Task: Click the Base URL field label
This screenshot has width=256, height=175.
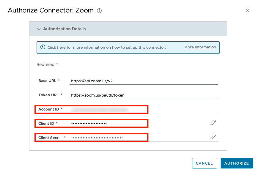Action: tap(47, 81)
